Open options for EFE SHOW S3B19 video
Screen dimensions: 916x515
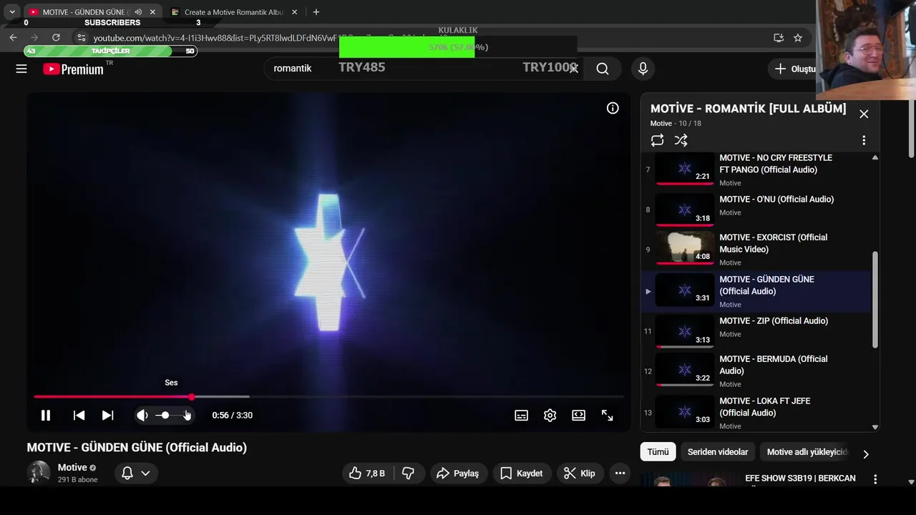(874, 479)
